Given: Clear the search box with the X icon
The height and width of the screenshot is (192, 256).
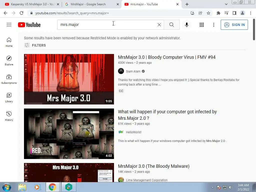Looking at the screenshot, I should [159, 25].
